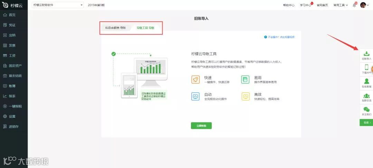
Task: Open the 常用工具 dropdown menu
Action: tap(341, 5)
